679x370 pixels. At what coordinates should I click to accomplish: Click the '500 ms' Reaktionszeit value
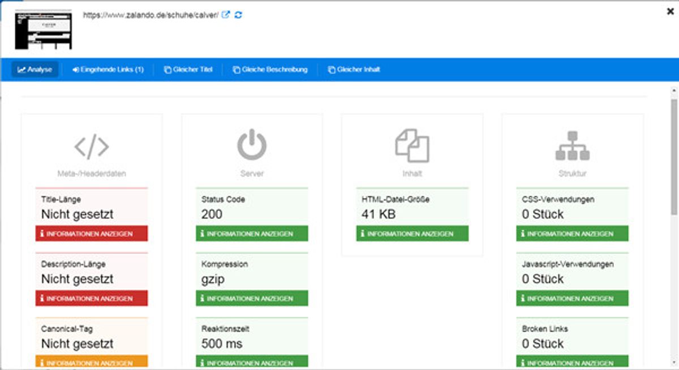222,343
